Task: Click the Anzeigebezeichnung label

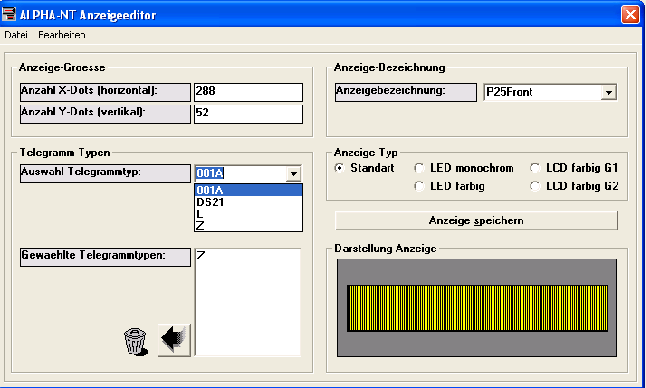Action: pyautogui.click(x=406, y=92)
